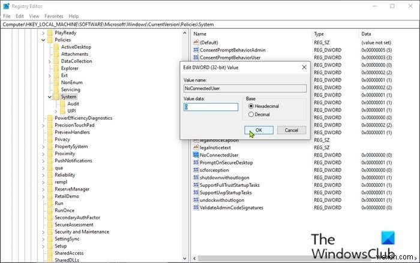Expand the PropertySystem tree node
This screenshot has height=263, width=420.
point(43,147)
